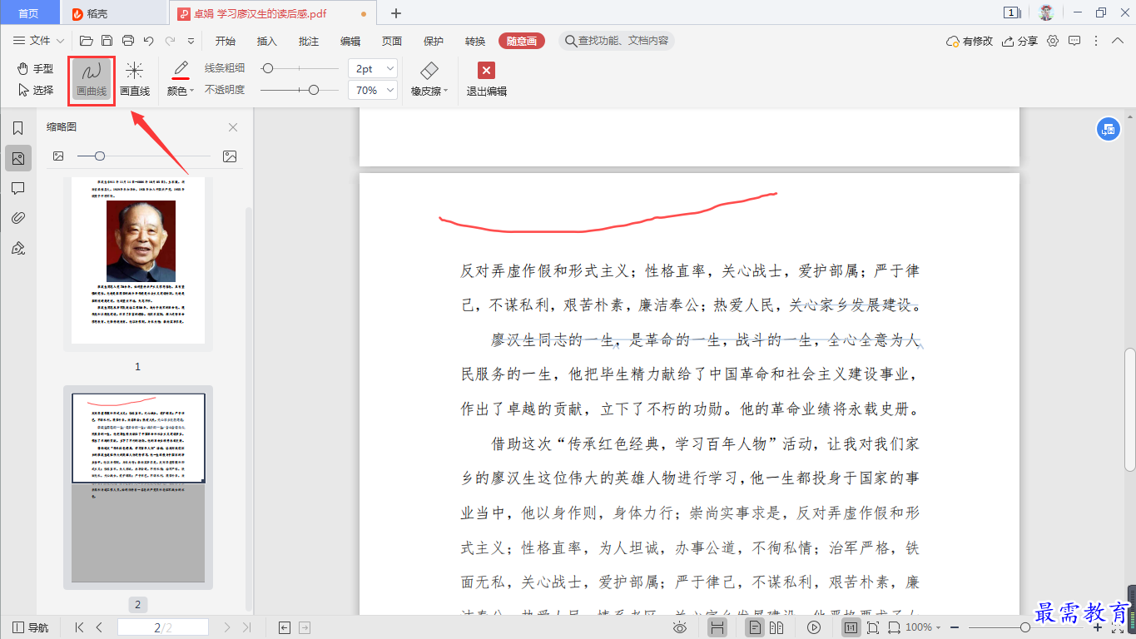
Task: Open the attachments paperclip icon in sidebar
Action: tap(17, 218)
